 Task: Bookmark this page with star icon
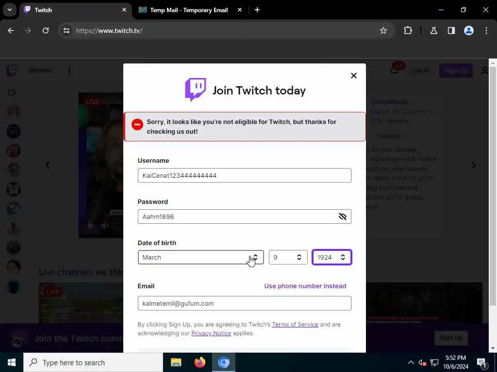pos(383,31)
